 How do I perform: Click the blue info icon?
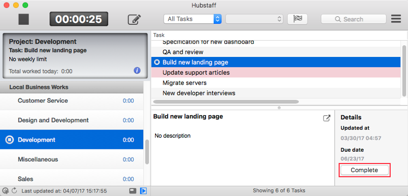tap(137, 71)
